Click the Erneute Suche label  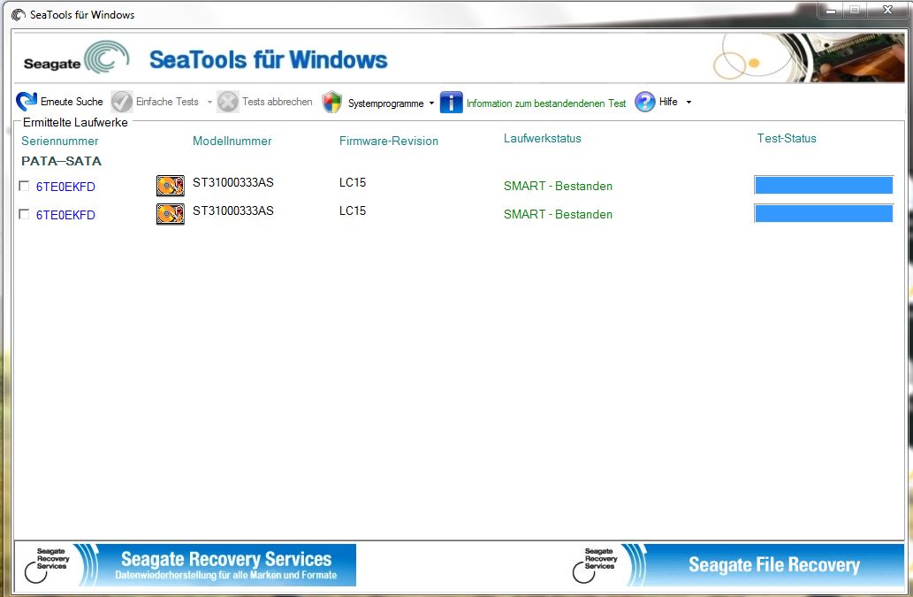pyautogui.click(x=72, y=102)
